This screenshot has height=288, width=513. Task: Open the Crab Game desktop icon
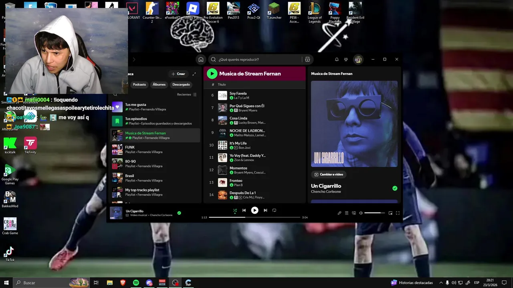point(10,226)
